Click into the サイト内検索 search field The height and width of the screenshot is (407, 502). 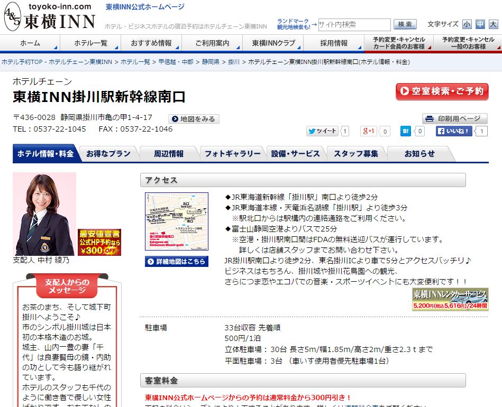point(354,25)
